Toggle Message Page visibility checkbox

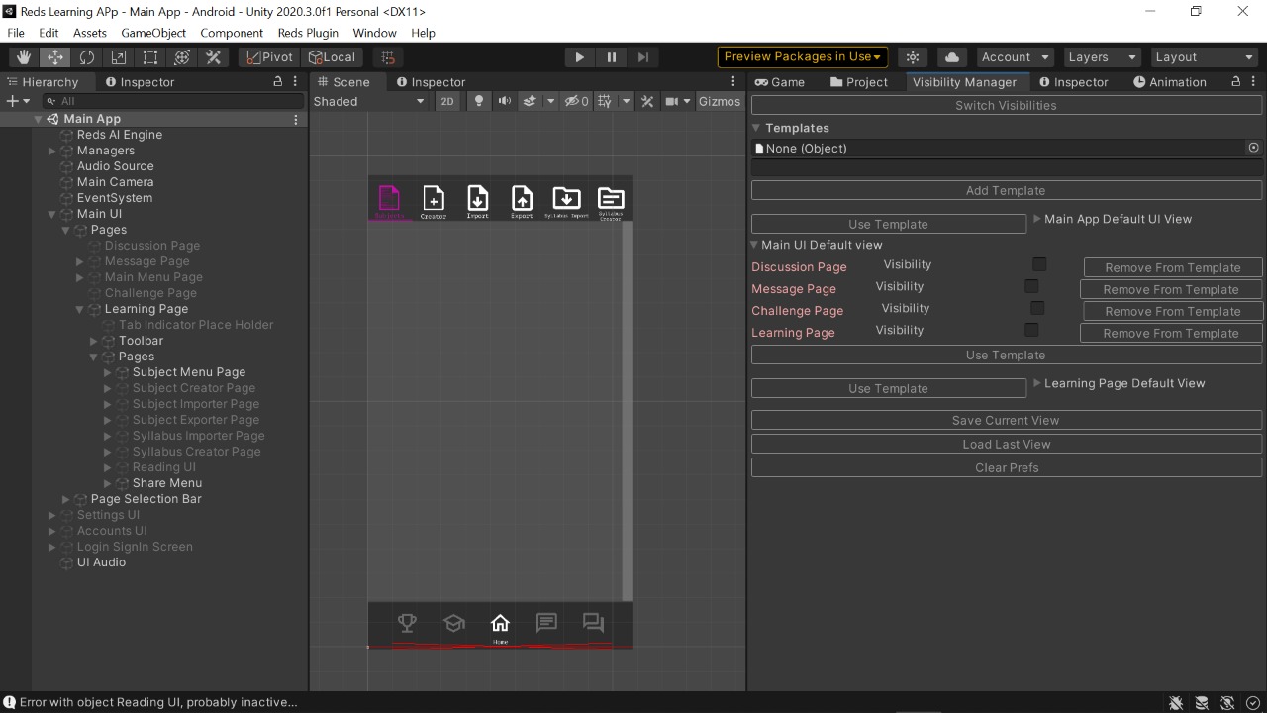tap(1031, 286)
